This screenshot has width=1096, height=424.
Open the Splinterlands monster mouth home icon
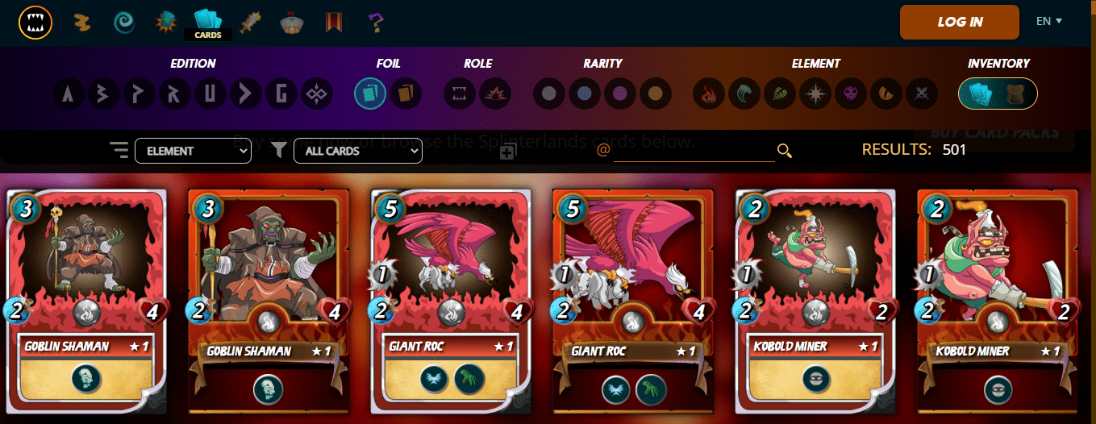pyautogui.click(x=35, y=22)
